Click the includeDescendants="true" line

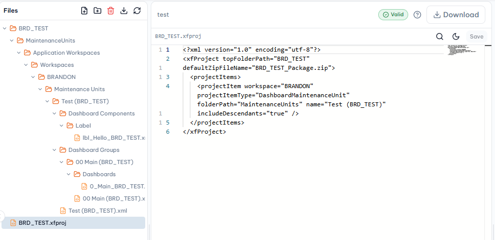(x=248, y=113)
